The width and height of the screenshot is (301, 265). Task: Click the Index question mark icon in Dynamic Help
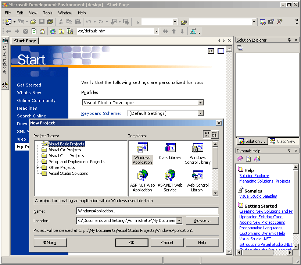coord(248,159)
